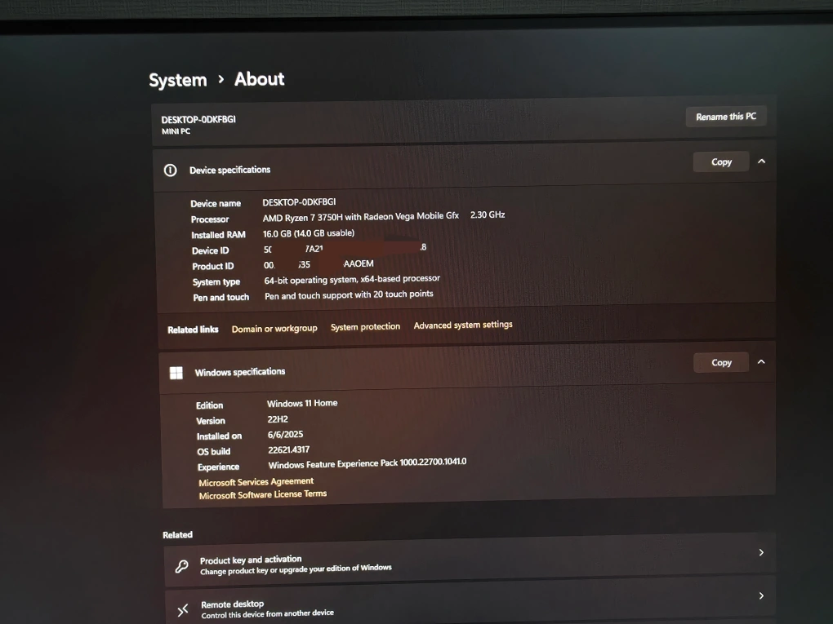Click the About breadcrumb title
The image size is (833, 624).
(259, 79)
